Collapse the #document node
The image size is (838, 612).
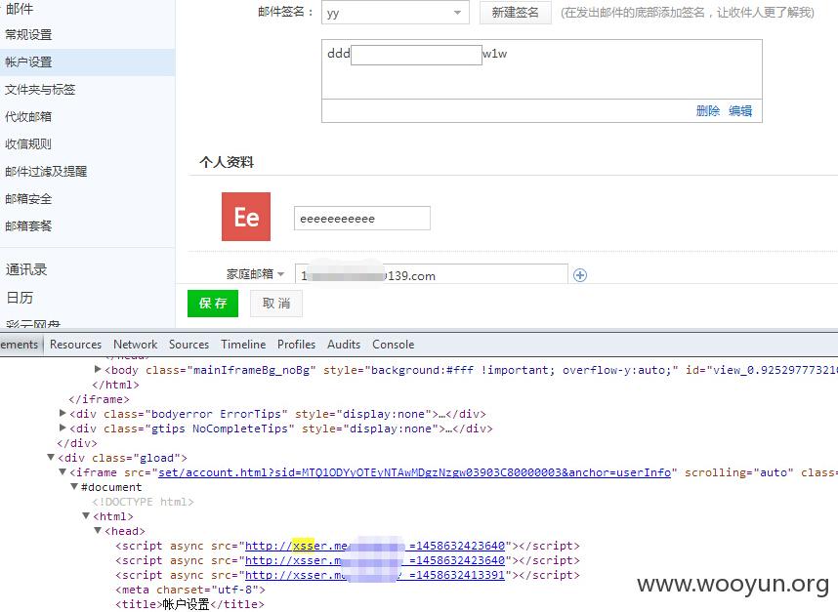(74, 486)
